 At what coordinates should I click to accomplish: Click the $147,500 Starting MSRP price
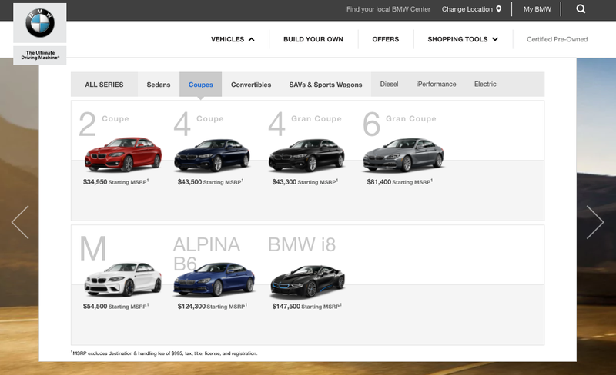[307, 307]
